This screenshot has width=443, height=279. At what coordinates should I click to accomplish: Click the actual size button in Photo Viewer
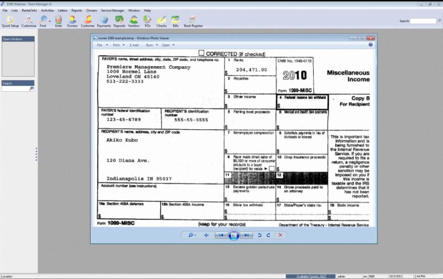click(x=206, y=235)
